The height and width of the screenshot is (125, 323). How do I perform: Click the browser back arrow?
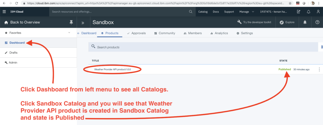[4, 3]
